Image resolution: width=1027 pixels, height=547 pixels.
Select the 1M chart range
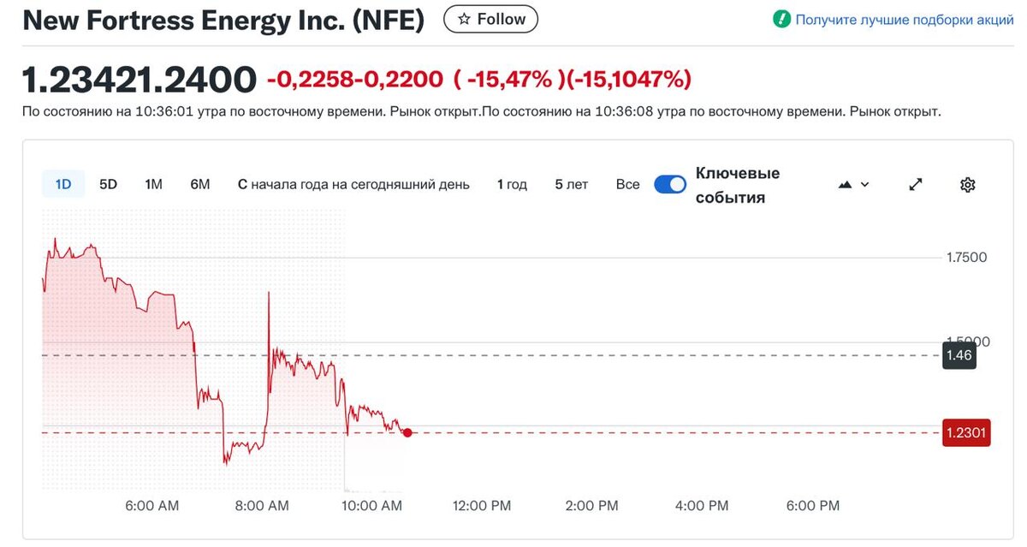[153, 184]
